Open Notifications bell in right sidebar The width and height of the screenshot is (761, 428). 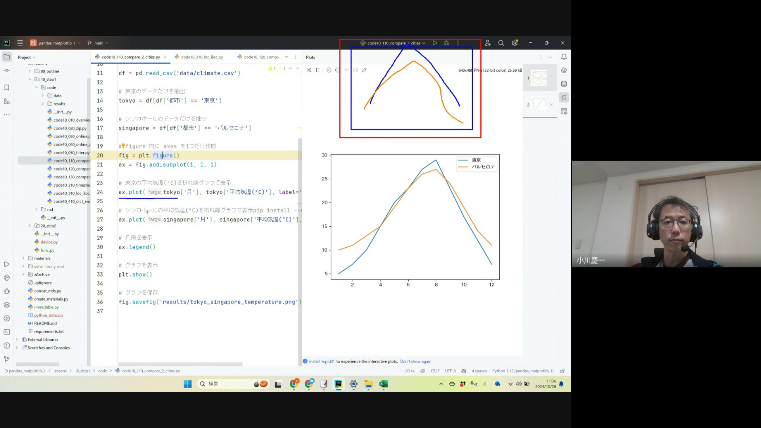tap(564, 57)
